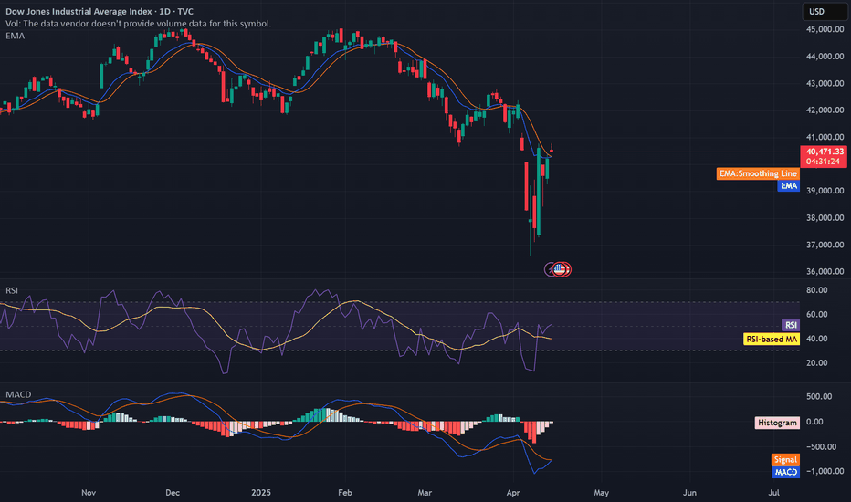Viewport: 851px width, 502px height.
Task: Select the RSI-based MA label
Action: [772, 340]
